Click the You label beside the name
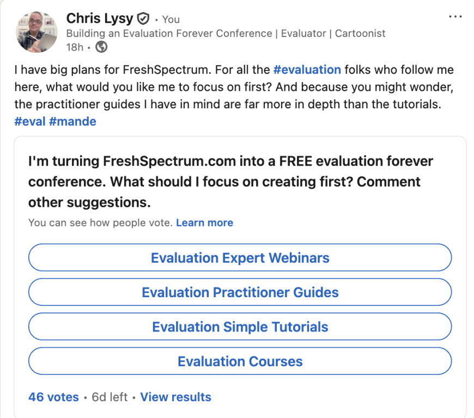474x418 pixels. [171, 20]
